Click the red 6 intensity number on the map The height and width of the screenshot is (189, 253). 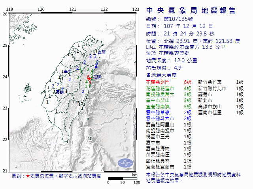[88, 77]
